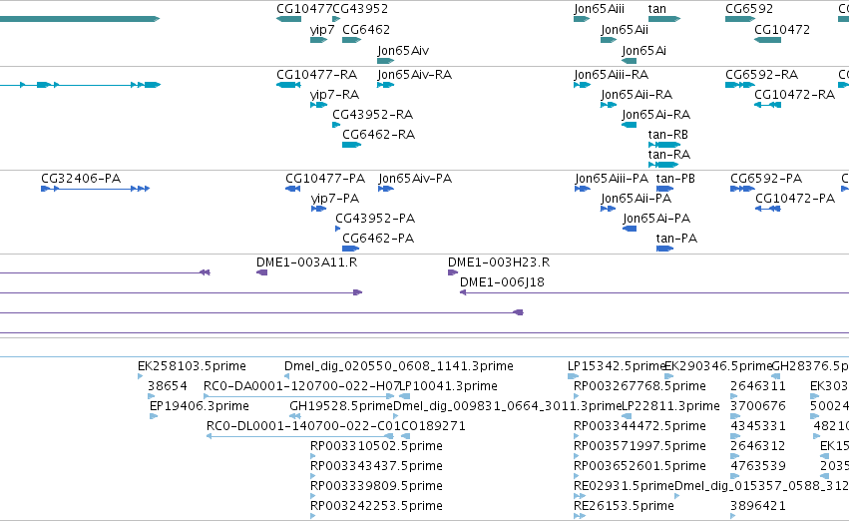Click the RP003571997.5prime EST label
The width and height of the screenshot is (849, 521).
(x=640, y=446)
